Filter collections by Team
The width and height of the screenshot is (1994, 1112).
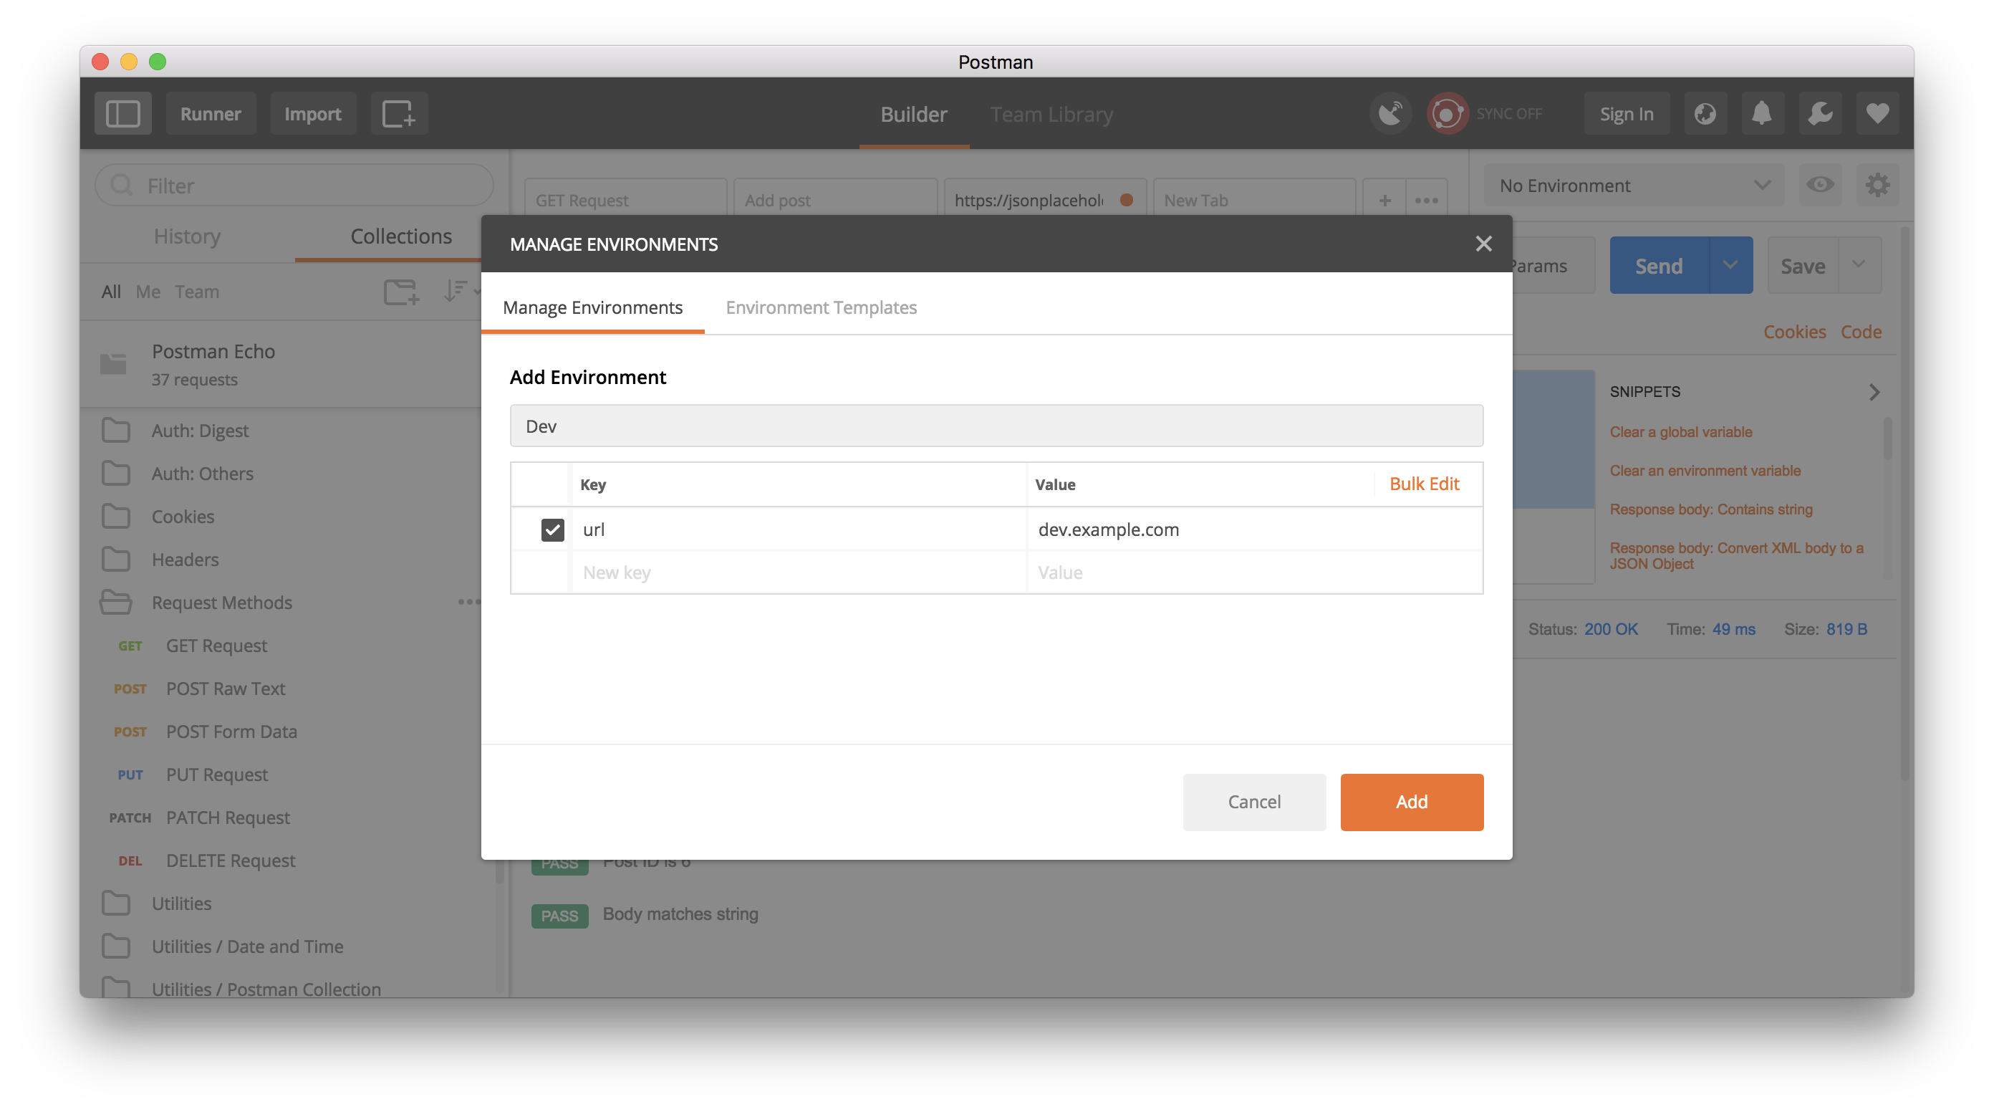tap(197, 292)
